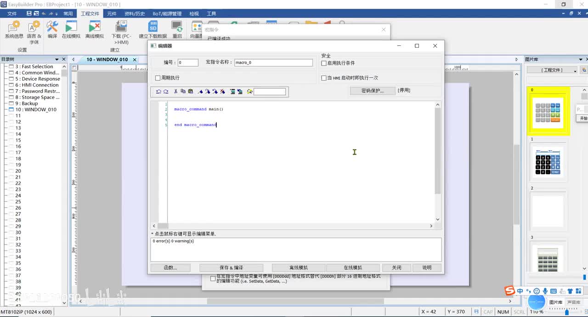
Task: Select 10 : WINDOW_010 tree item
Action: [36, 109]
